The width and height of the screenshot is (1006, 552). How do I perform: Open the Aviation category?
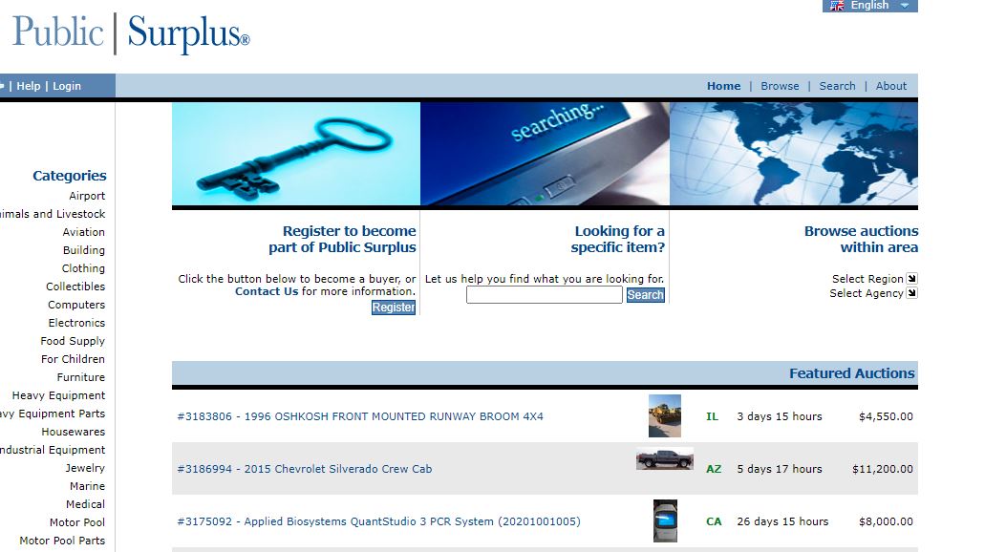coord(83,232)
